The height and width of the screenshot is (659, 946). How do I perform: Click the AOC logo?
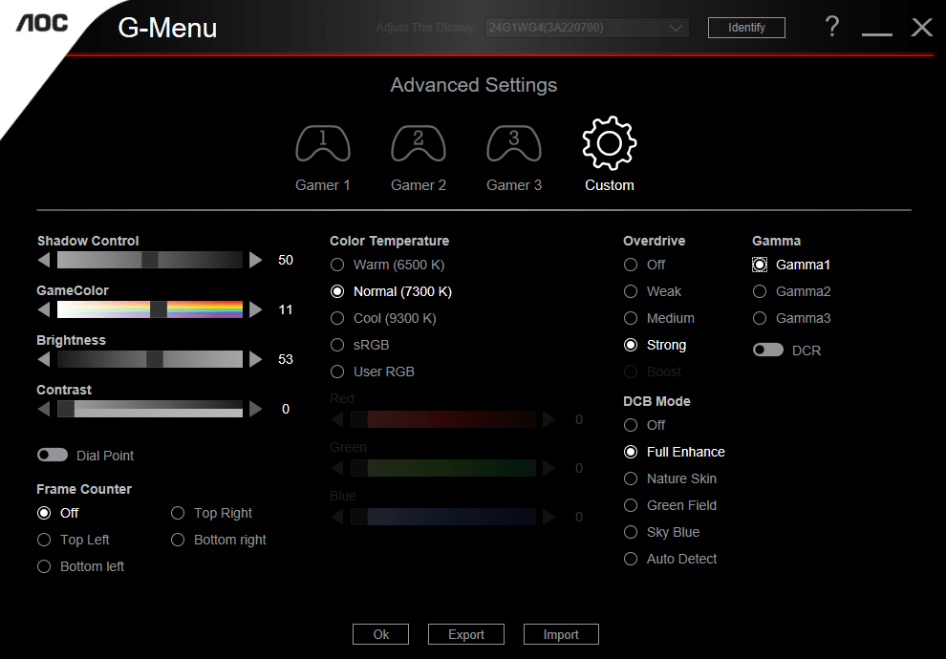point(42,24)
